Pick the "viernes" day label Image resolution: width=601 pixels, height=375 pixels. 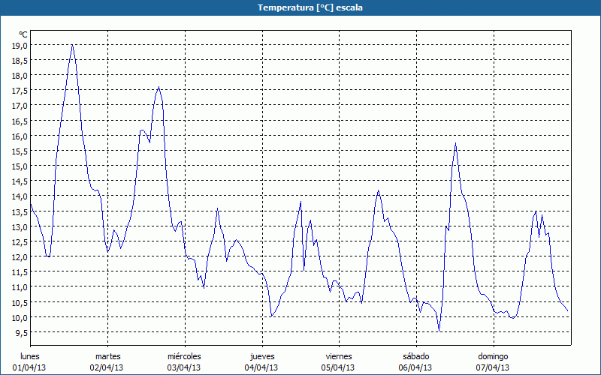click(x=339, y=355)
